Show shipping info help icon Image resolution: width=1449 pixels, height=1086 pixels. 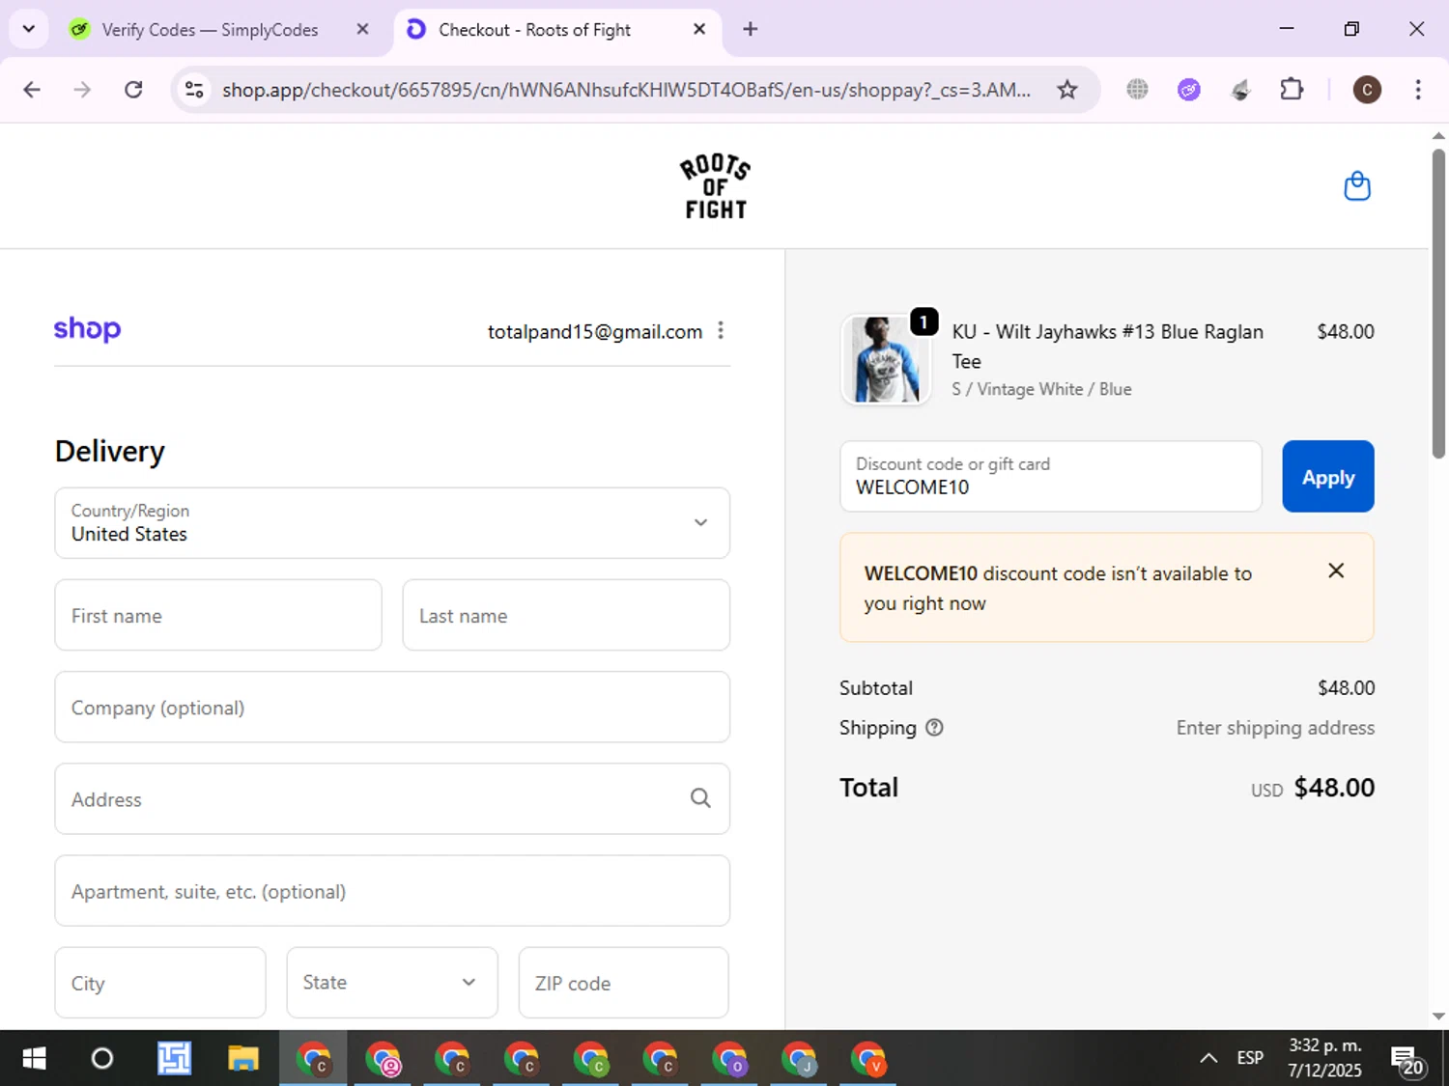(x=934, y=728)
